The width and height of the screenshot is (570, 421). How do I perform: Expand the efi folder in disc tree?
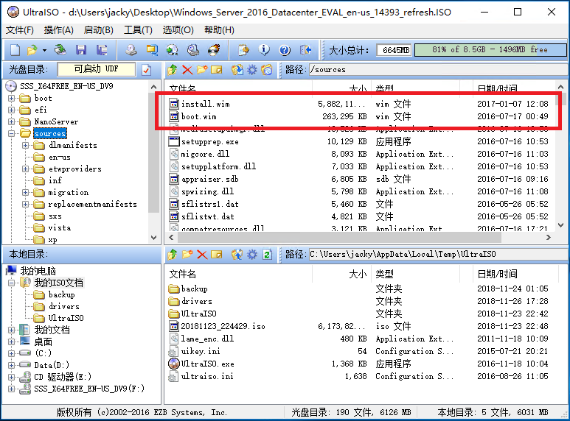11,110
